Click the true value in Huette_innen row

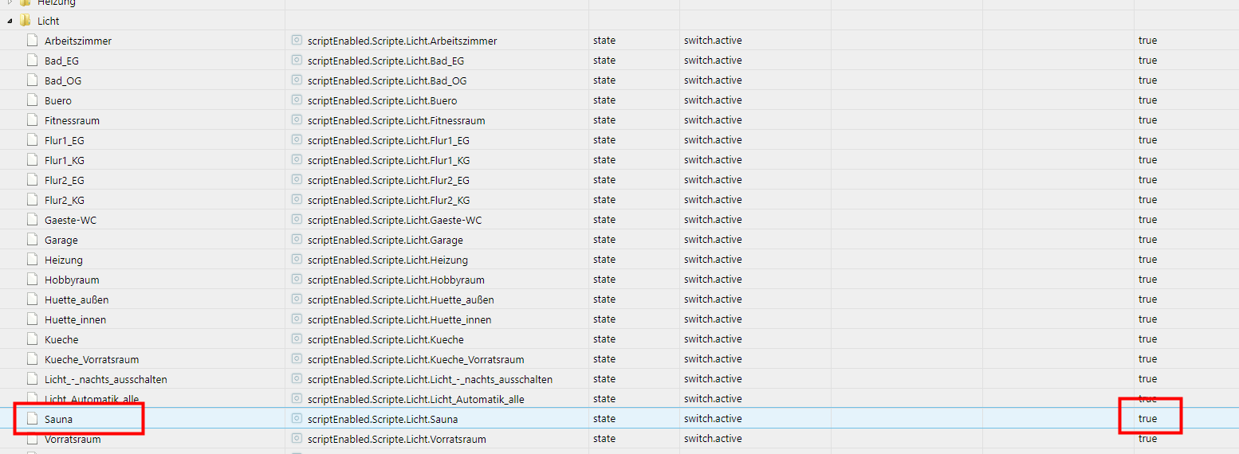(x=1147, y=319)
